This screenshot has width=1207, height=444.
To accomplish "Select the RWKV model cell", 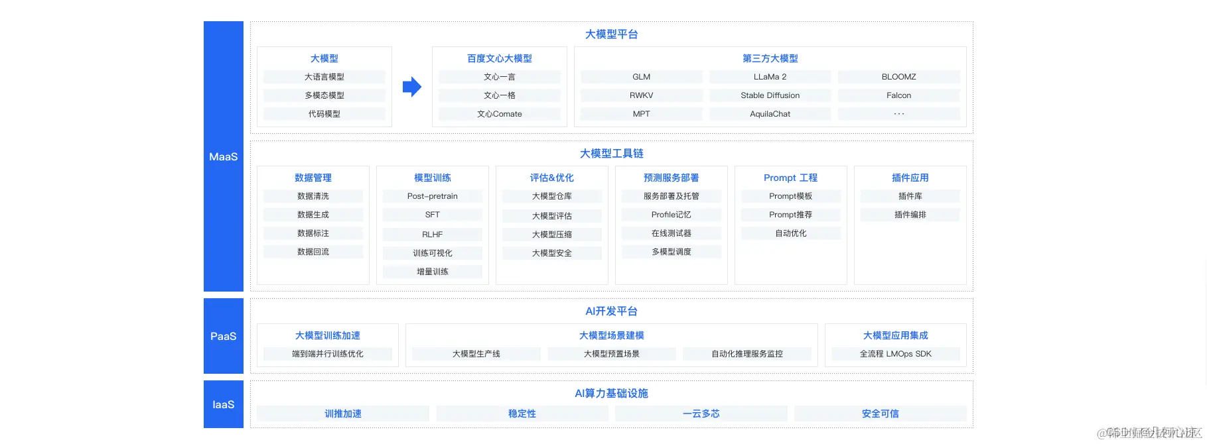I will tap(642, 95).
